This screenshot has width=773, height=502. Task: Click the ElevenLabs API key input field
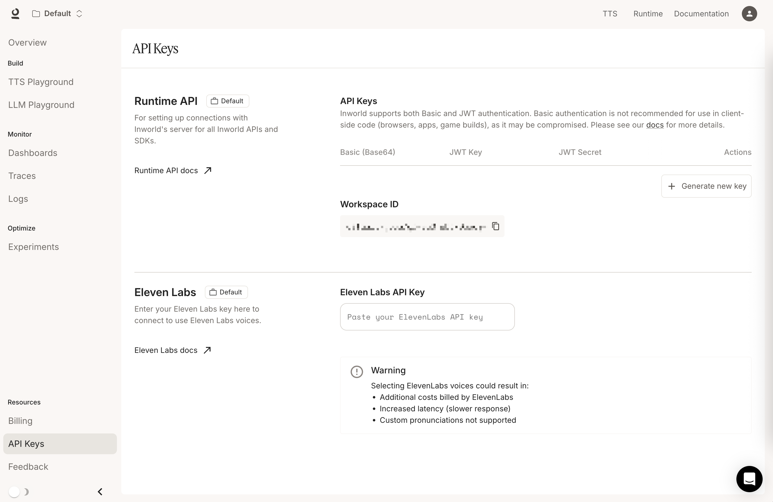[x=427, y=317]
